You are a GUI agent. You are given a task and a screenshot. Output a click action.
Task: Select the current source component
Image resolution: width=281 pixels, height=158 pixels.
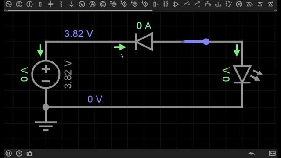(29, 4)
